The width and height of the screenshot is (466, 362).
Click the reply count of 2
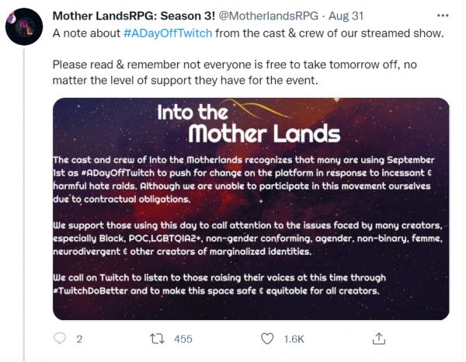point(79,339)
